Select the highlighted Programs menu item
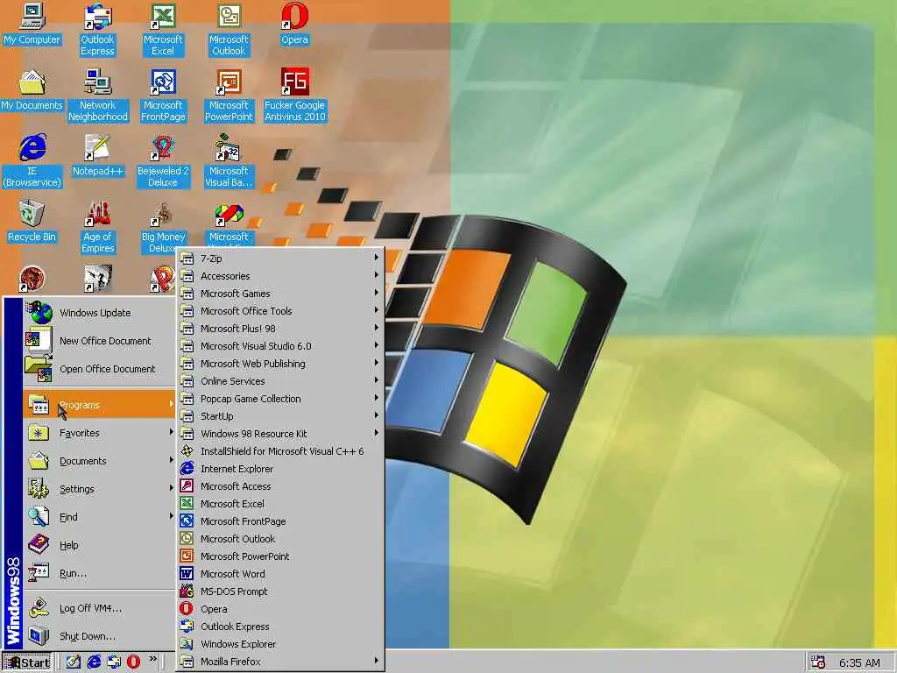 click(99, 405)
